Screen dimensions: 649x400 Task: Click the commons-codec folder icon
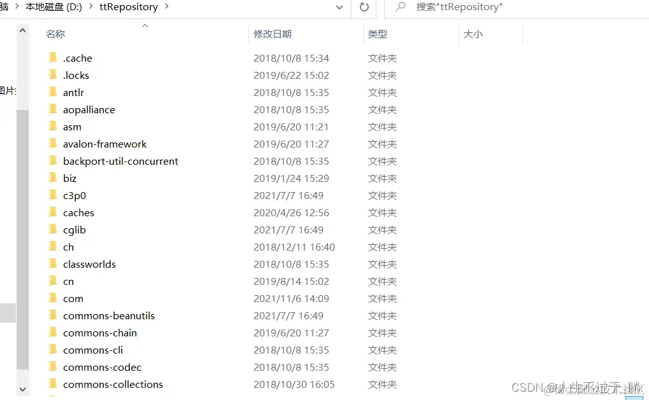point(53,367)
